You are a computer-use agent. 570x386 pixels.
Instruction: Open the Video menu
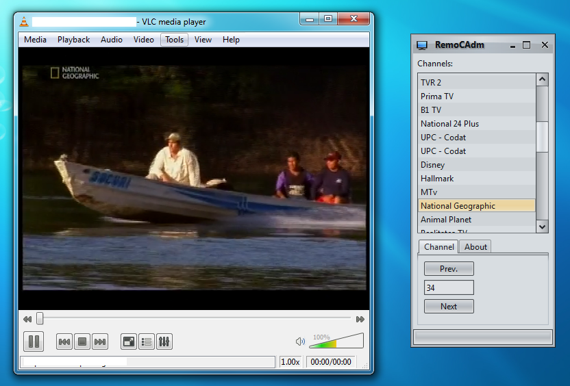(x=144, y=40)
